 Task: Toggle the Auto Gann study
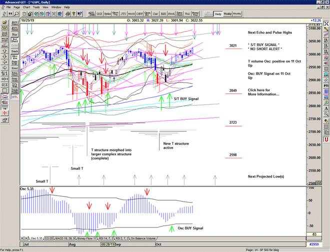click(x=14, y=23)
